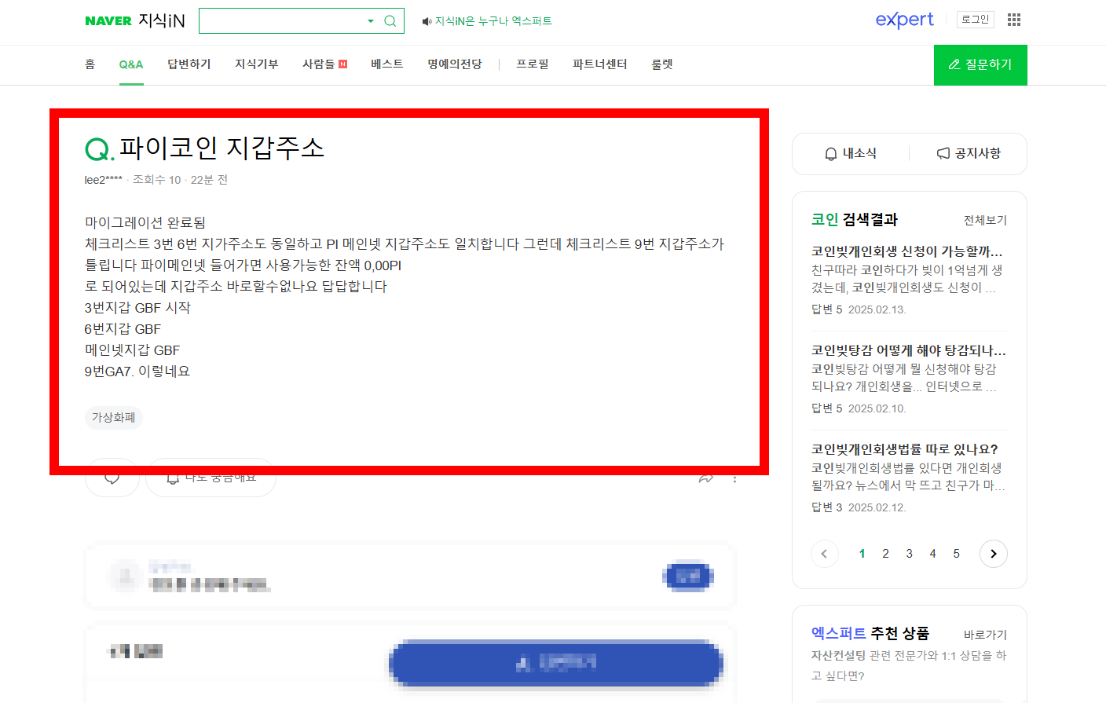Click the 가상화폐 tag
The image size is (1106, 703).
pyautogui.click(x=114, y=417)
